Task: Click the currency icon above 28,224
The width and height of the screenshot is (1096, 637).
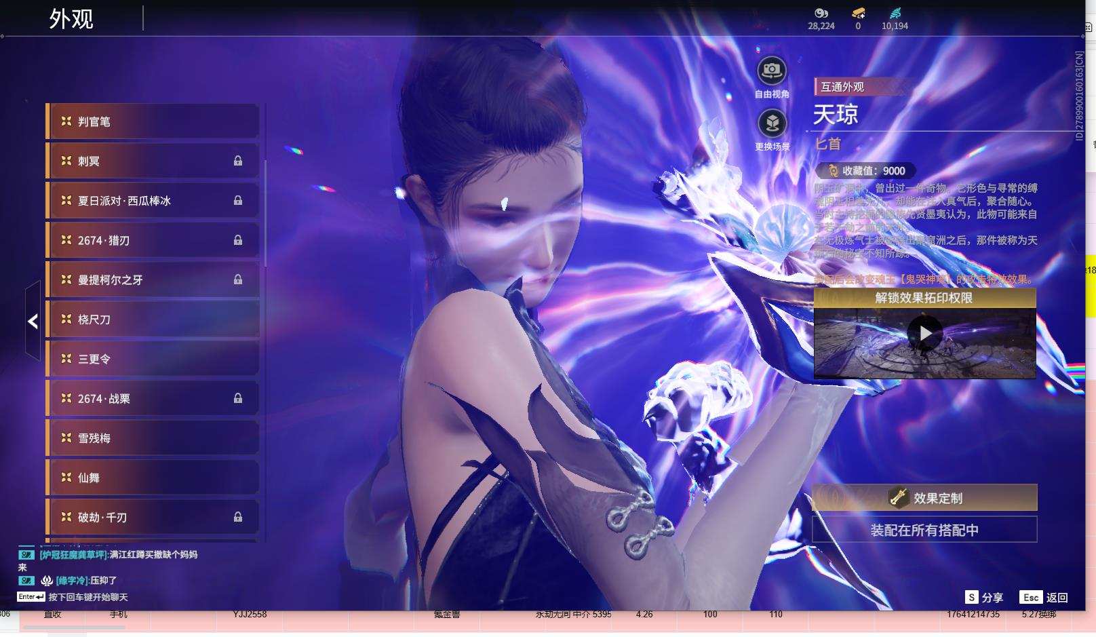Action: [821, 13]
